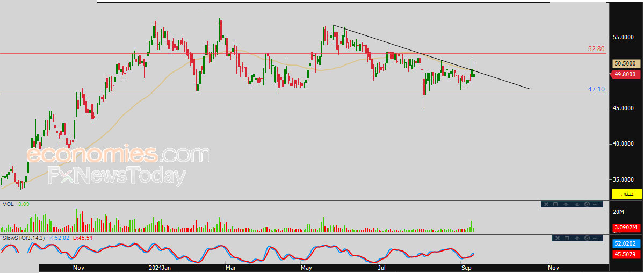Click the first Nov date axis label
This screenshot has height=273, width=643.
click(78, 268)
